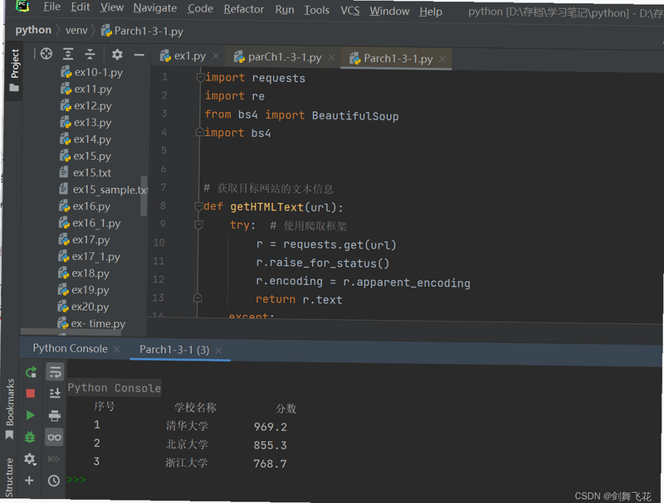Open the Edit menu
This screenshot has width=664, height=503.
pyautogui.click(x=80, y=7)
